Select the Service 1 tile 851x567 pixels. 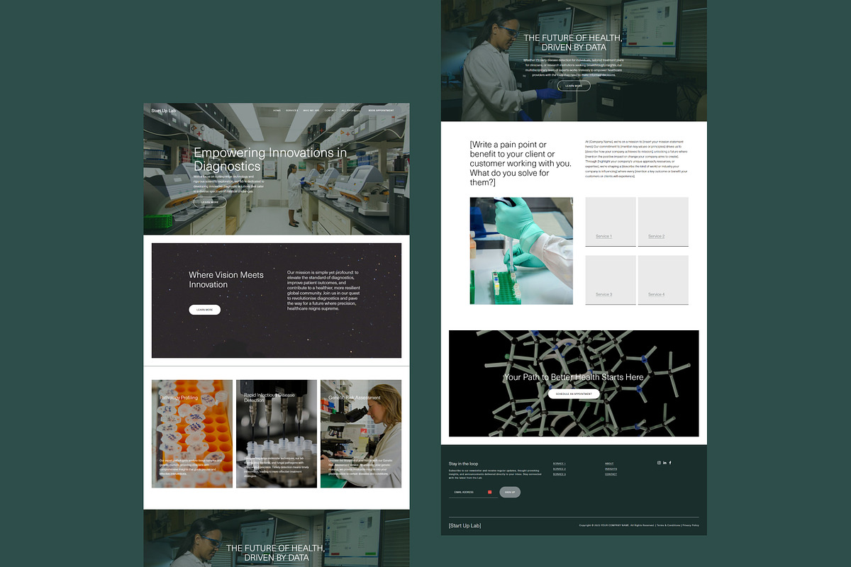point(611,222)
